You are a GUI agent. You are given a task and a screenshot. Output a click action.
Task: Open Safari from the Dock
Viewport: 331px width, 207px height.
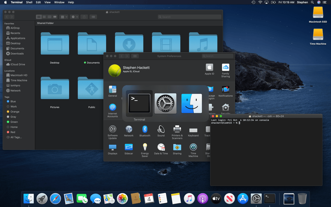pos(55,198)
